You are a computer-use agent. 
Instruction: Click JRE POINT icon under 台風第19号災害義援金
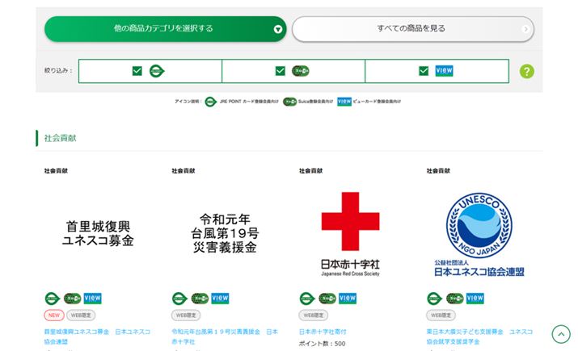180,299
